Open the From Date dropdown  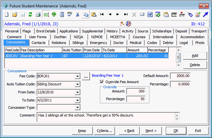tap(77, 92)
